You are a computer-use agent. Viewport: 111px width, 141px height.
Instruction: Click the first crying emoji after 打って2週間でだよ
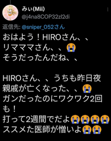[x=75, y=119]
